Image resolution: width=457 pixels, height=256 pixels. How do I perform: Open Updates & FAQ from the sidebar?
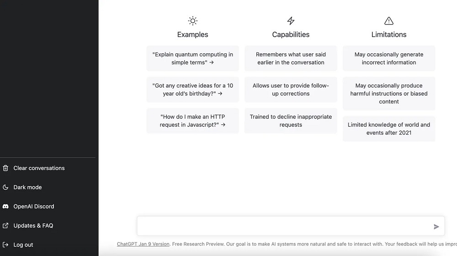pyautogui.click(x=33, y=225)
